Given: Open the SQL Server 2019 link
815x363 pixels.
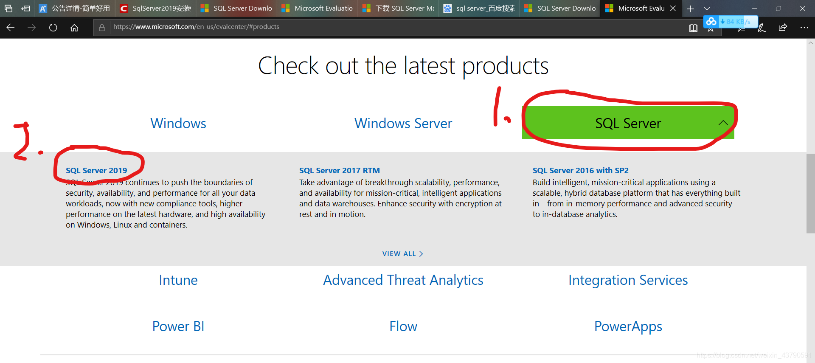Looking at the screenshot, I should point(96,170).
